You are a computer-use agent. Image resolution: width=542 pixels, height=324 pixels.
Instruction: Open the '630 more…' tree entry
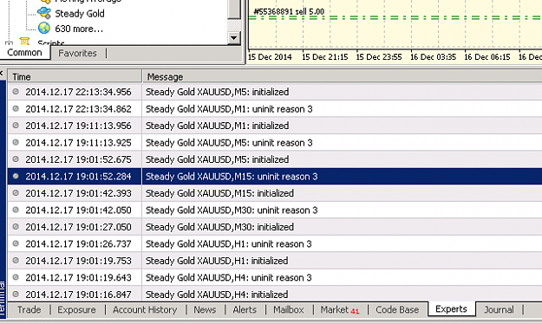point(79,29)
